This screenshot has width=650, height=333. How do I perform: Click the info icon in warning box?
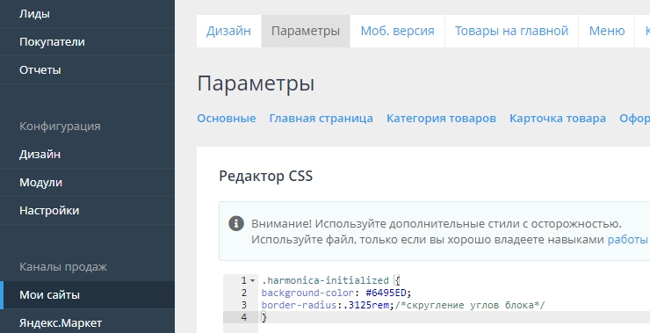click(x=236, y=224)
